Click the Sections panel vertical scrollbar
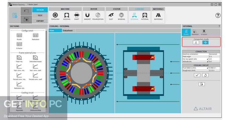 coord(46,70)
